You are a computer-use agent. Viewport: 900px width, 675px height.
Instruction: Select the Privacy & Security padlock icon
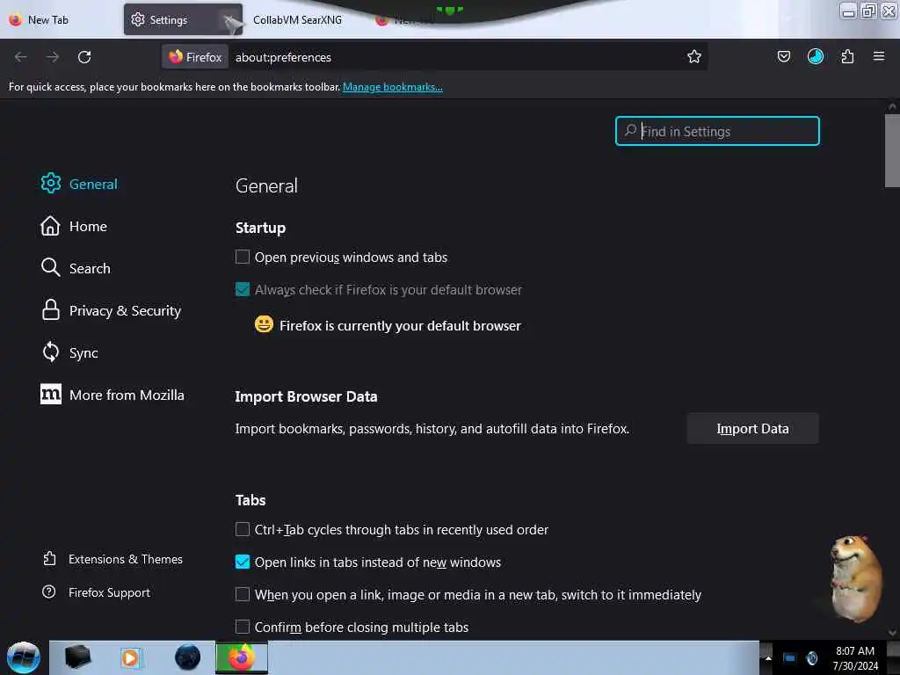(50, 310)
